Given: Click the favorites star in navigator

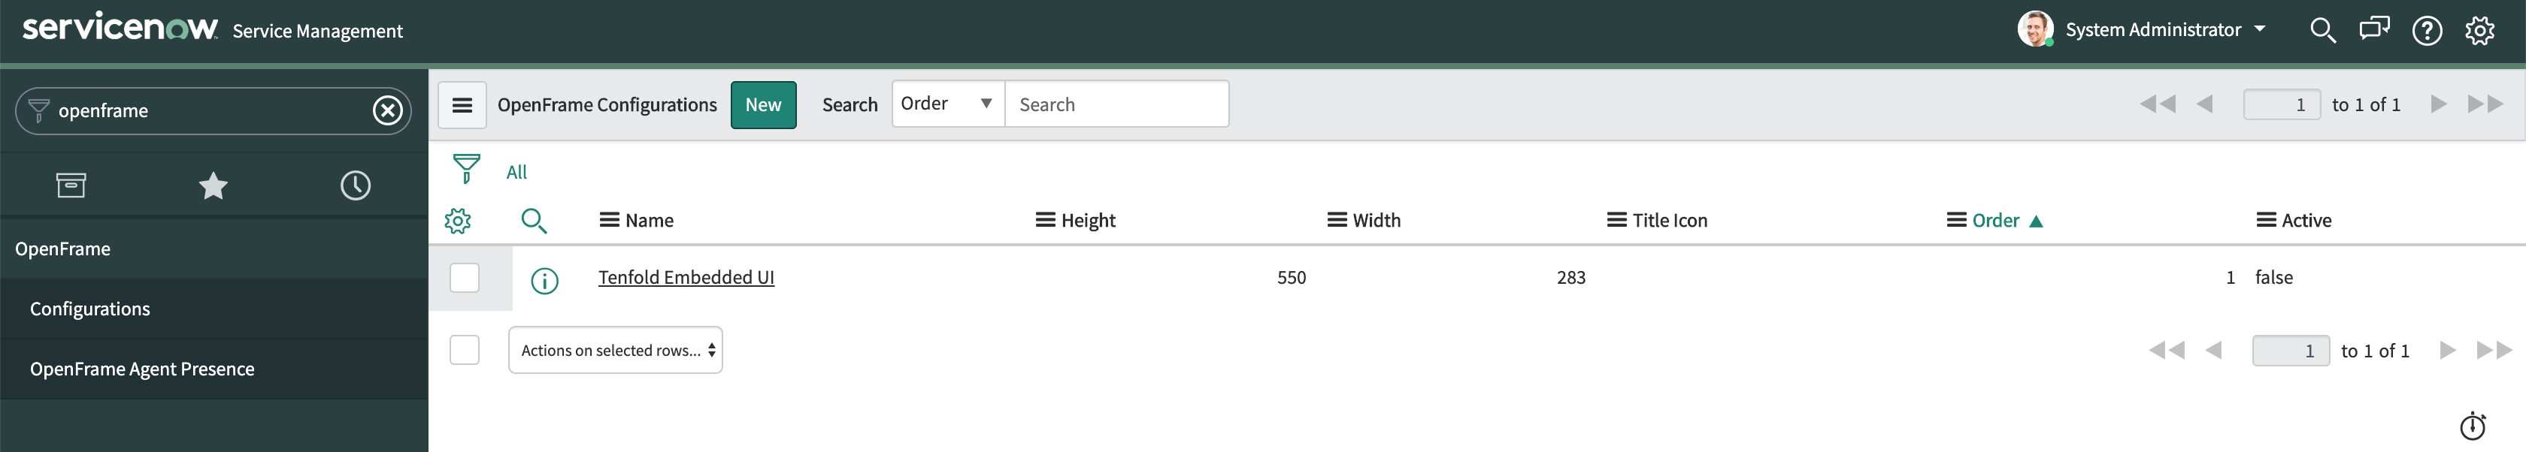Looking at the screenshot, I should tap(214, 185).
